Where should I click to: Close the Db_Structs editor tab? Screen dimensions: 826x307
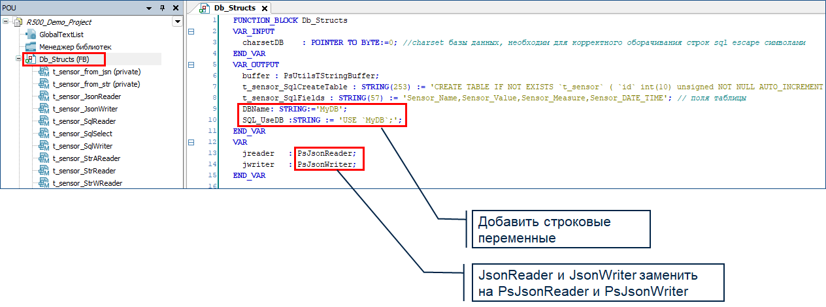point(265,8)
